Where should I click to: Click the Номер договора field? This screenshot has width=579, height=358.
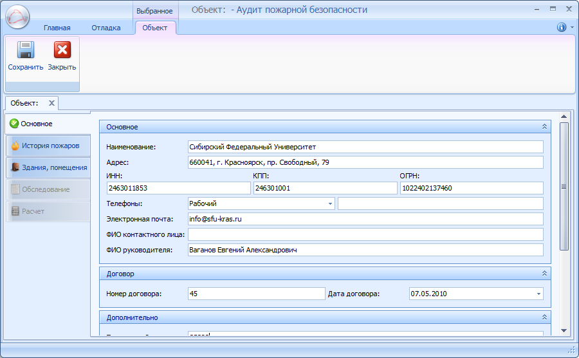click(256, 294)
